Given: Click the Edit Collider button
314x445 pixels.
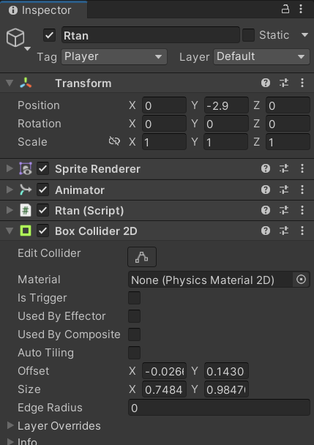Looking at the screenshot, I should click(142, 257).
